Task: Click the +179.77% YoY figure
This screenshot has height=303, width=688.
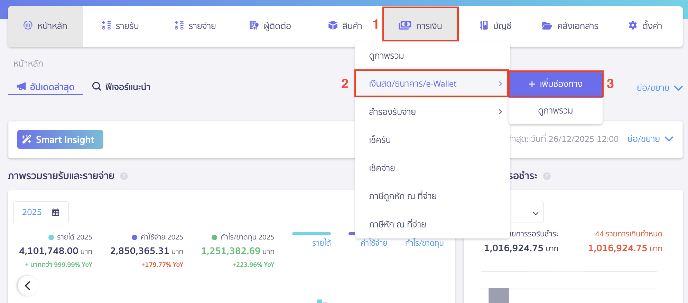Action: coord(162,265)
